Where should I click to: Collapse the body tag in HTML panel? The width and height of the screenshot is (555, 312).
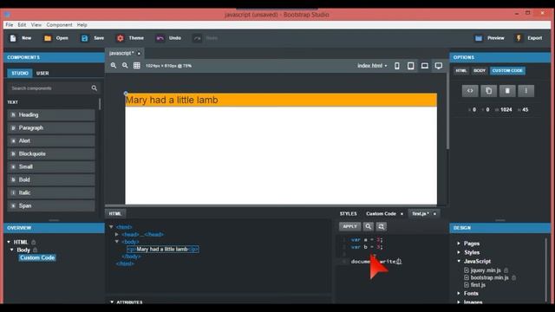click(116, 242)
